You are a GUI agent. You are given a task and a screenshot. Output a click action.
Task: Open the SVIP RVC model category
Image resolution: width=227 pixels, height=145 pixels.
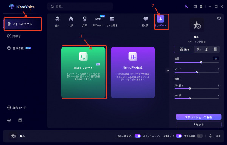98,21
